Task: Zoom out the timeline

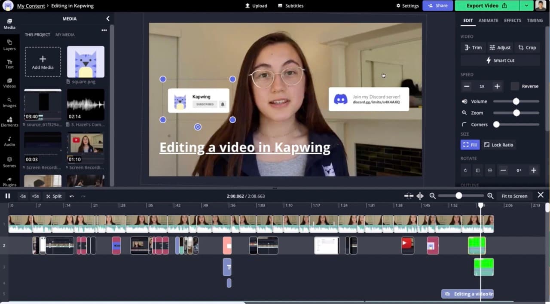Action: (x=433, y=196)
